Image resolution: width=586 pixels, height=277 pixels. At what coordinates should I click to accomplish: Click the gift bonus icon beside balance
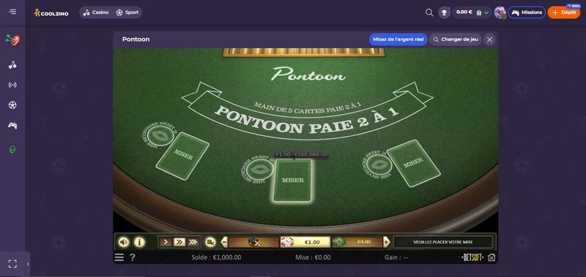479,12
